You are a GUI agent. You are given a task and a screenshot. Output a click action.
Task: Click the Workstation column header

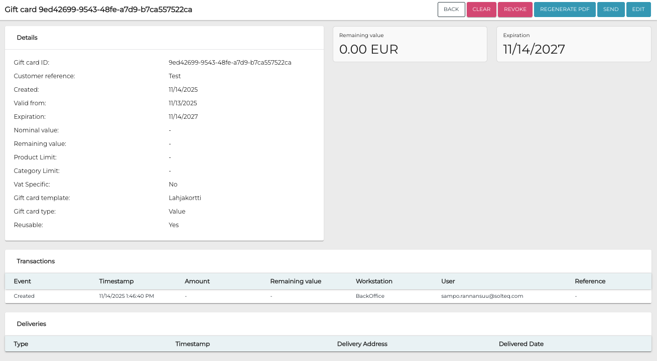374,281
